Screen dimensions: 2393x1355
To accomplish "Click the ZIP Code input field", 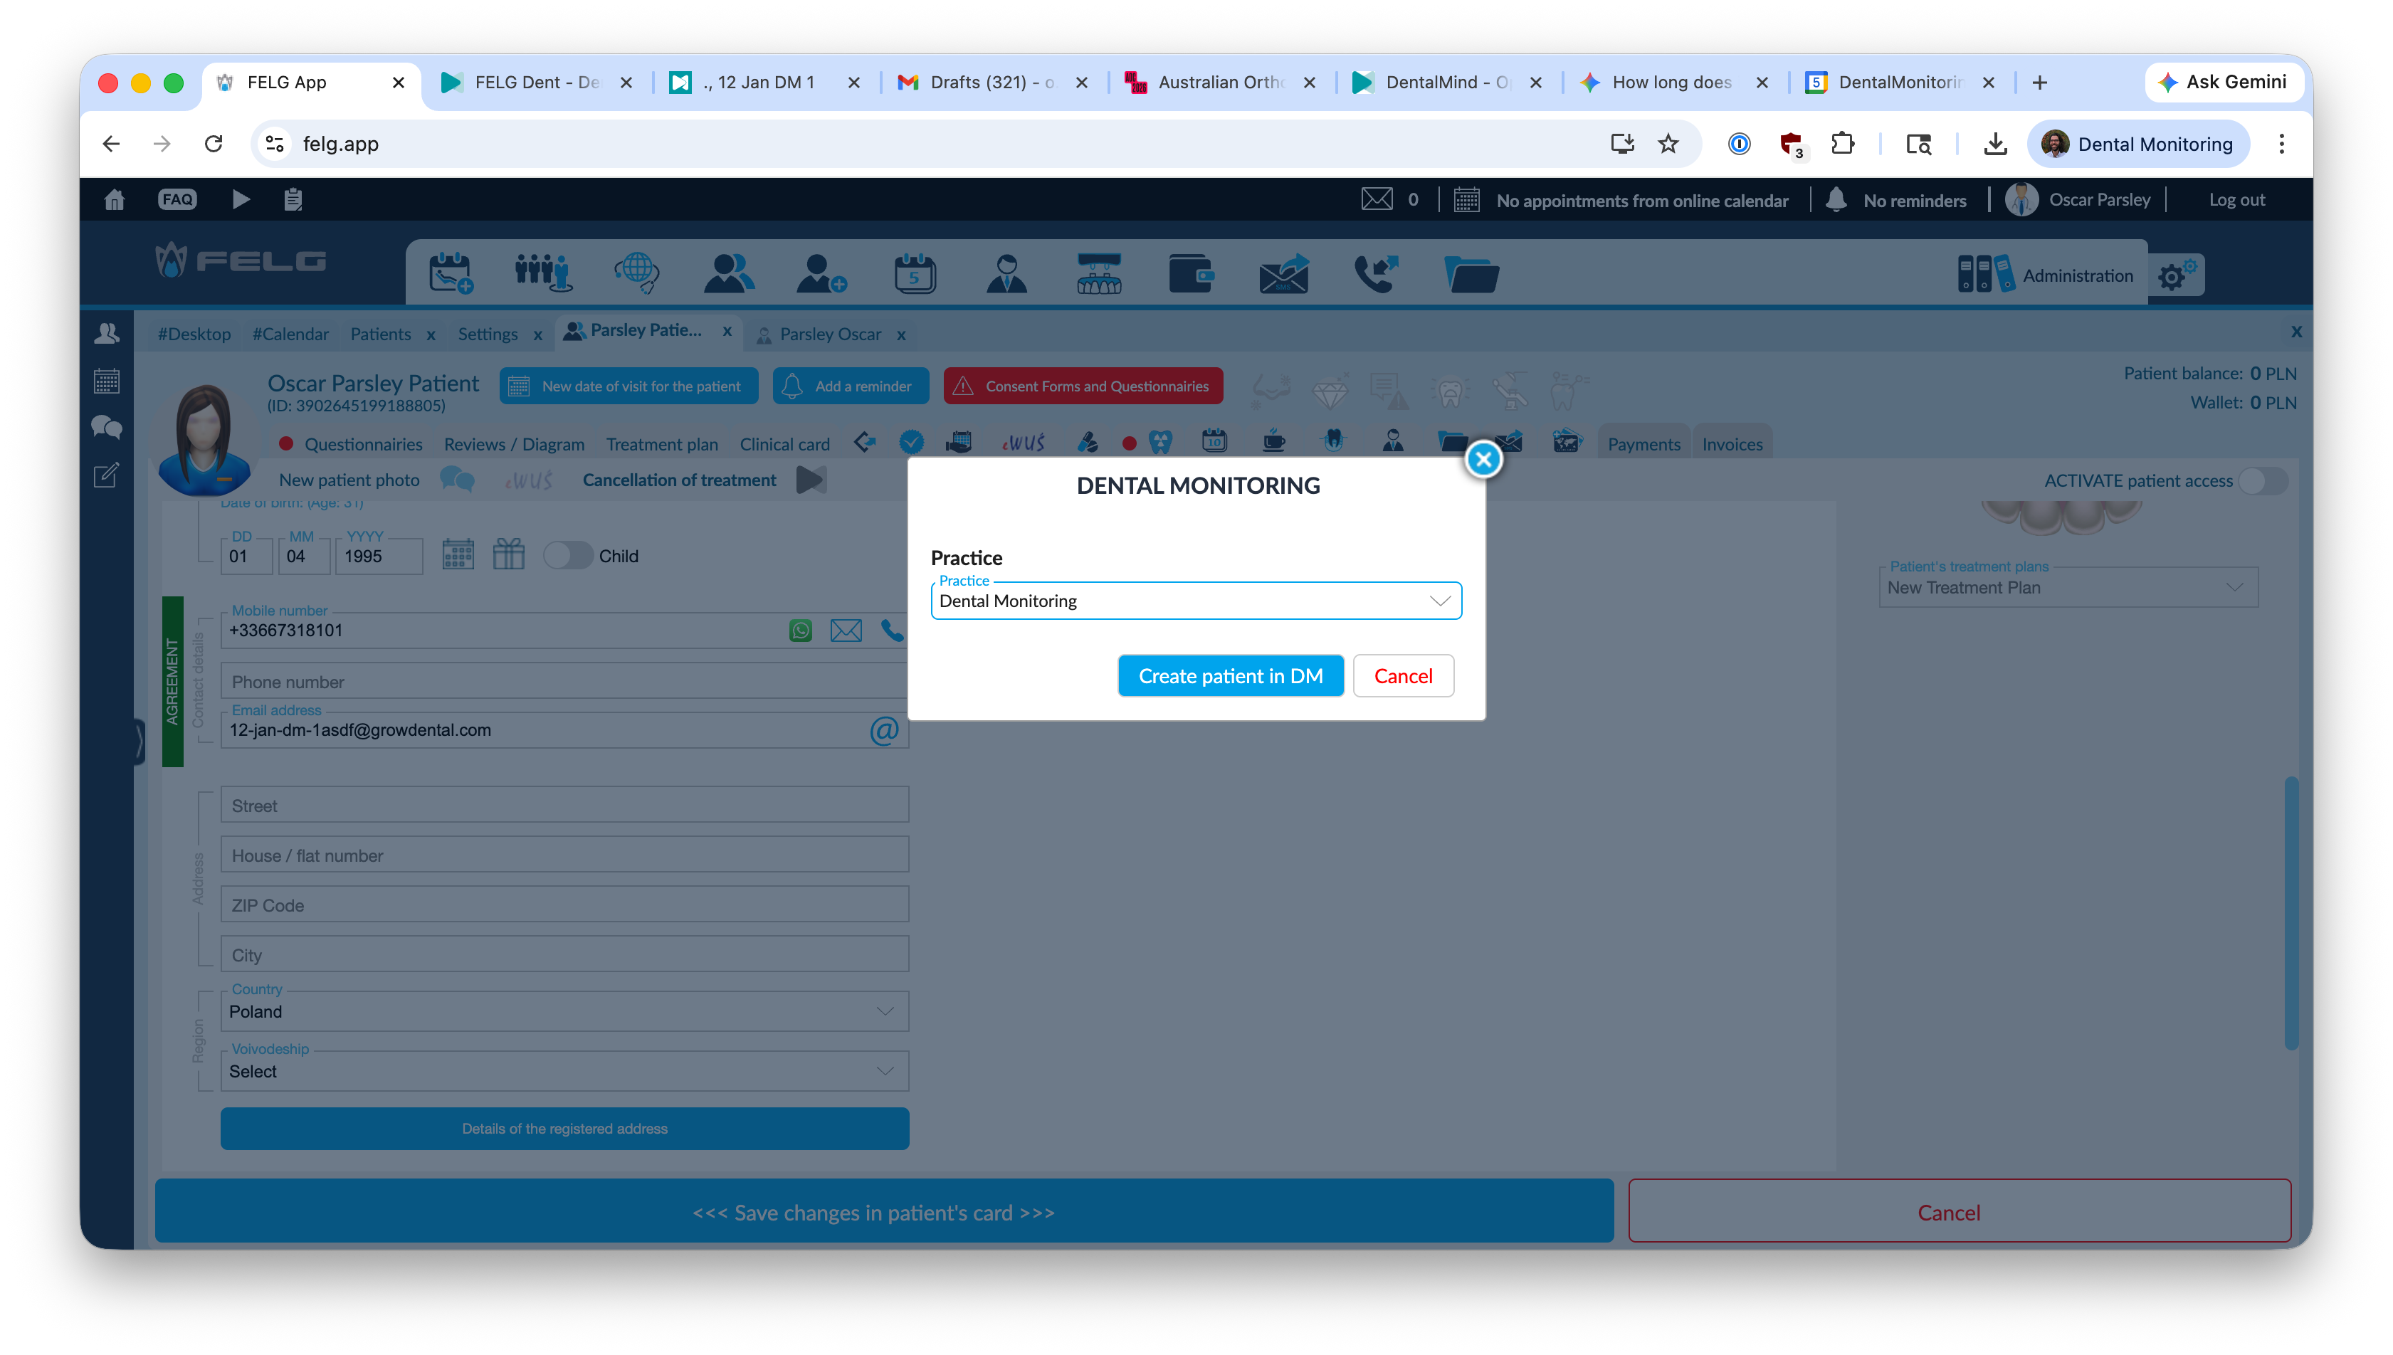I will [x=564, y=905].
